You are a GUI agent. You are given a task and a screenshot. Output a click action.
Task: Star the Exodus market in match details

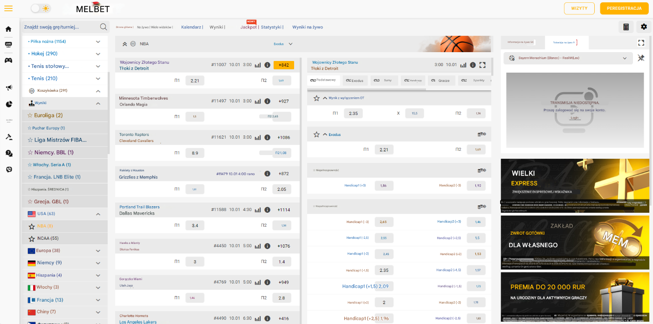point(316,135)
